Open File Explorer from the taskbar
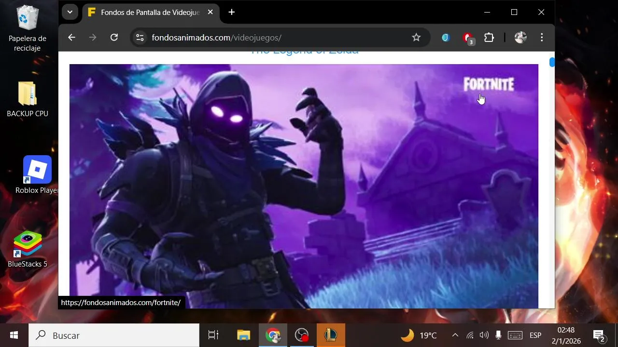618x347 pixels. [x=243, y=335]
